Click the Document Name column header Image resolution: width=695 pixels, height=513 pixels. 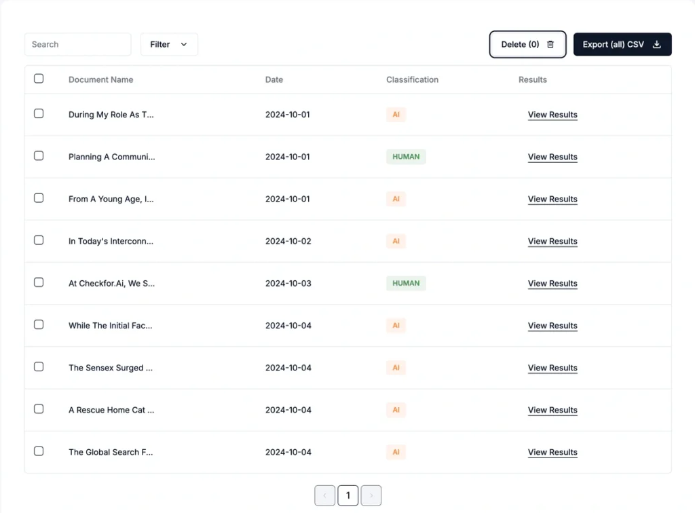pos(100,79)
